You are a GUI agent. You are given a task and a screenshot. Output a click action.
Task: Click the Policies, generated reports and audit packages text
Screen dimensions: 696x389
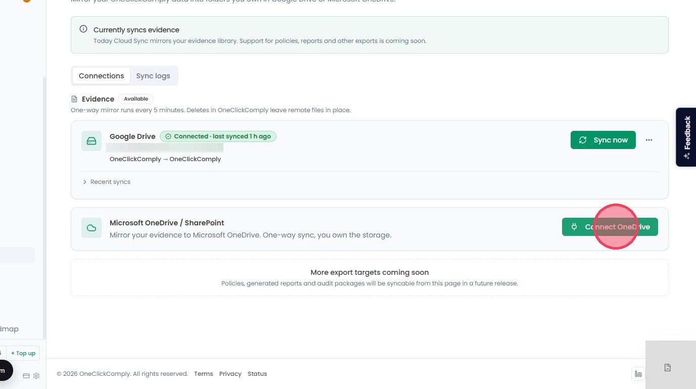pyautogui.click(x=369, y=283)
